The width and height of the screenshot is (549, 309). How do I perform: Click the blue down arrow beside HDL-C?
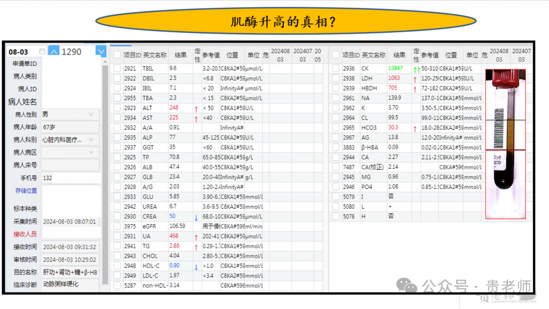pyautogui.click(x=196, y=267)
